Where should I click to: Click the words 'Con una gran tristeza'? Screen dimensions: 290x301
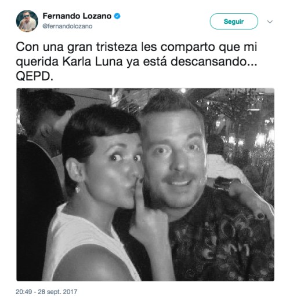point(77,47)
